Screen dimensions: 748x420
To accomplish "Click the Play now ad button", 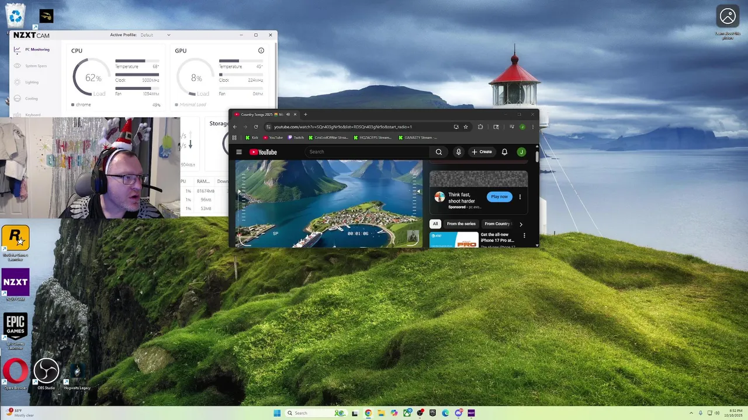I will (x=500, y=197).
